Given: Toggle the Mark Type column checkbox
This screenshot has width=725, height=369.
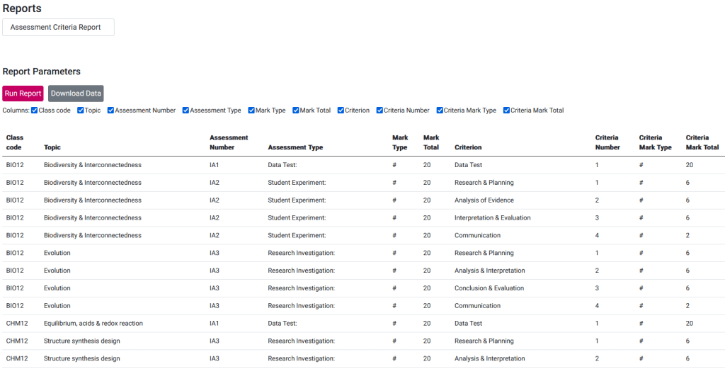Looking at the screenshot, I should [x=251, y=110].
